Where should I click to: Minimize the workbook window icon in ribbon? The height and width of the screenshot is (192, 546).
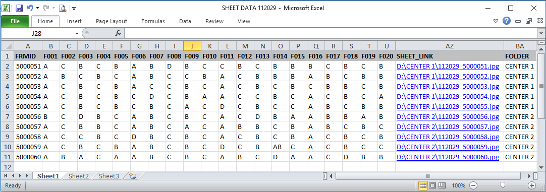(518, 21)
